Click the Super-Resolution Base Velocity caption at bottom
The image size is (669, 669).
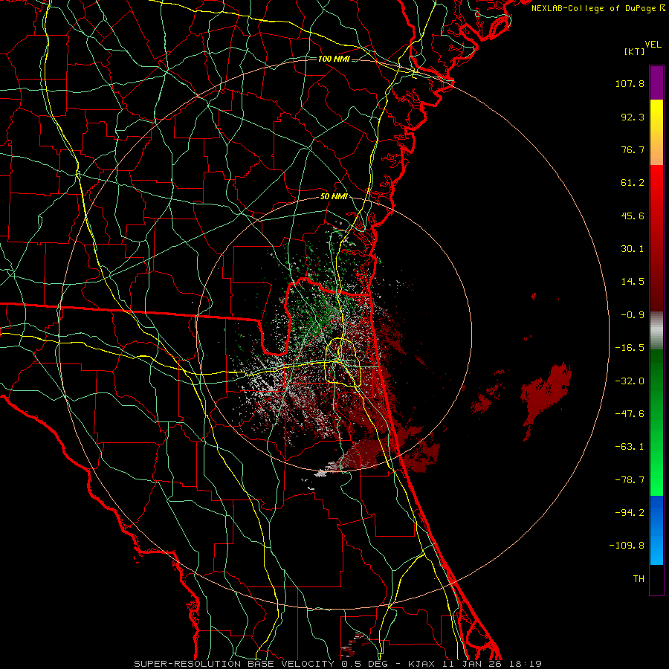(x=337, y=664)
